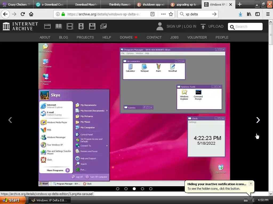Open Internet Archive web section icon

pyautogui.click(x=47, y=26)
